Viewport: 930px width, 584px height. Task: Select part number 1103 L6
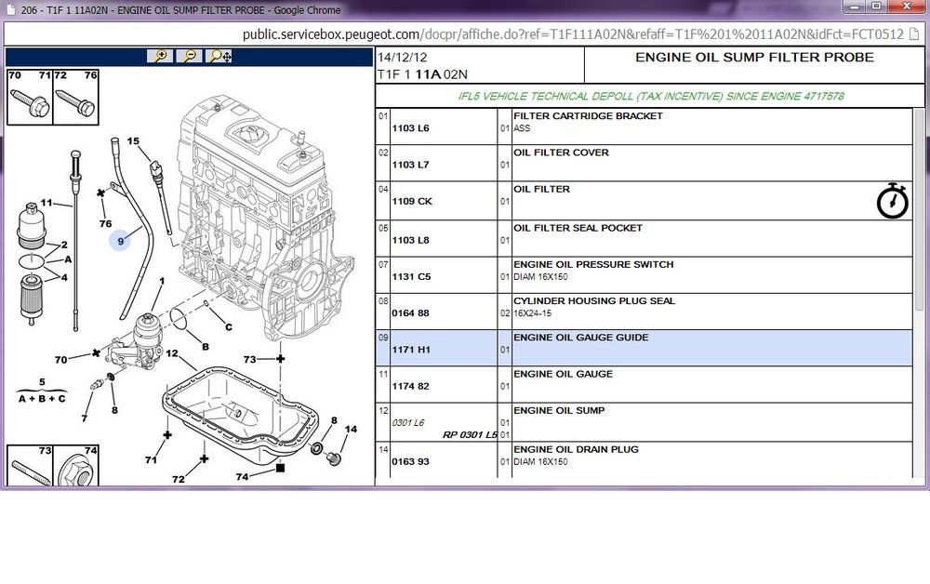pyautogui.click(x=410, y=128)
